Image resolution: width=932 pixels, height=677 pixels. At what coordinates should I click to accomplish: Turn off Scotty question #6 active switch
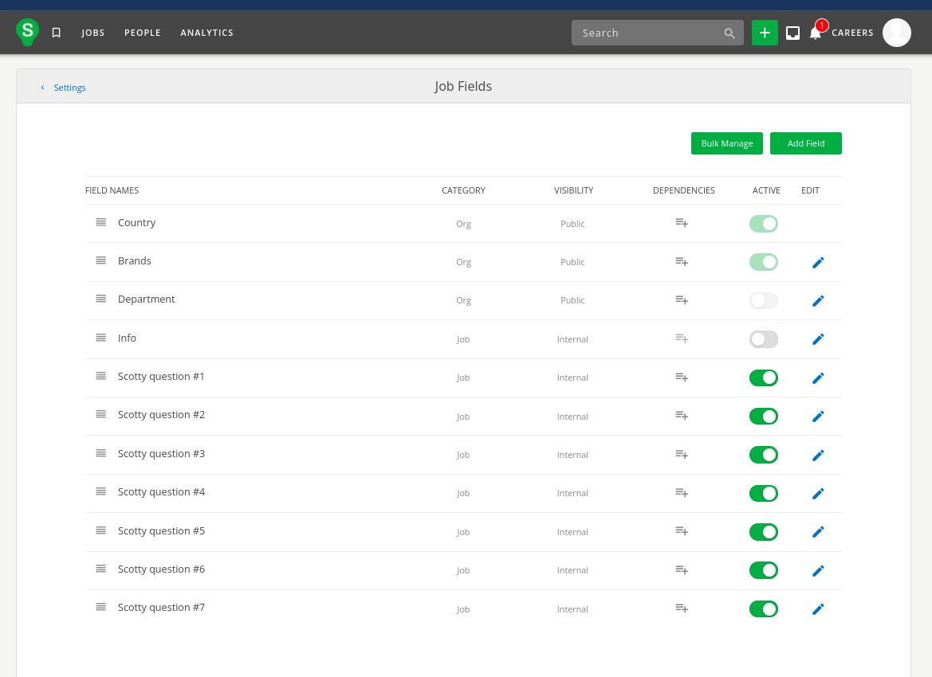click(763, 570)
